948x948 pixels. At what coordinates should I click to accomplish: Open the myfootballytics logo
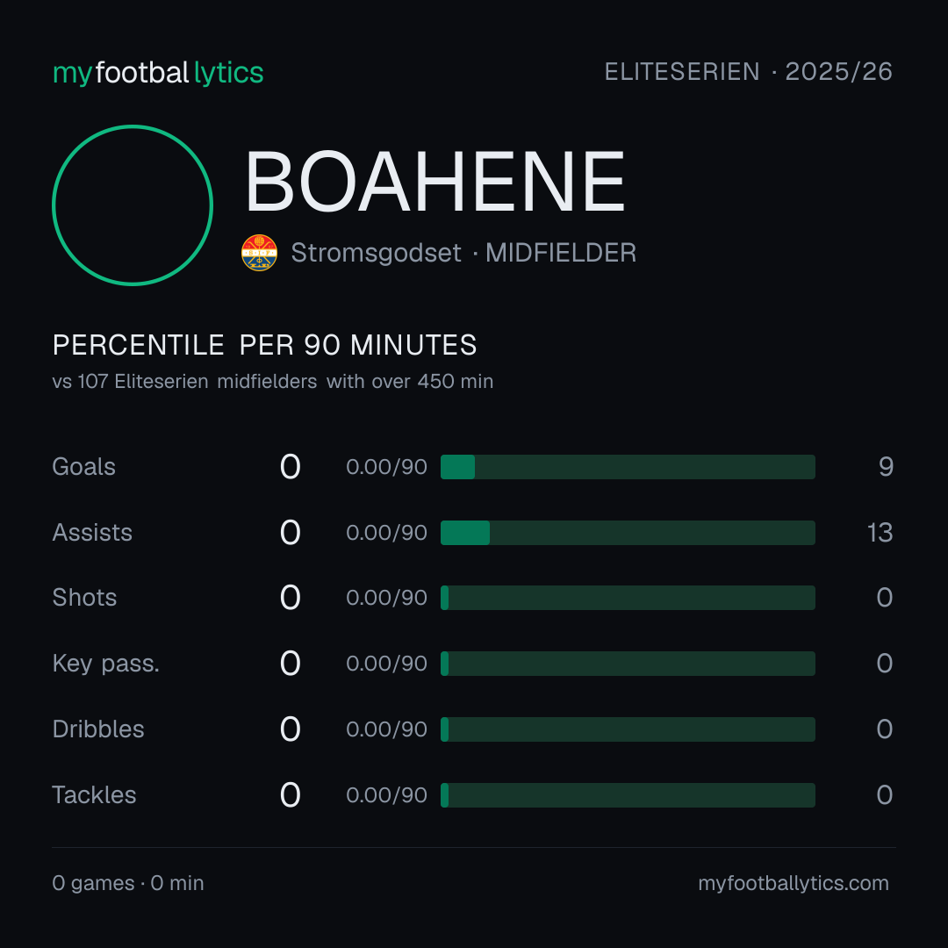(158, 73)
